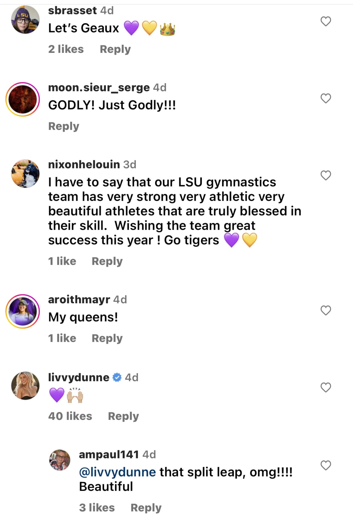The height and width of the screenshot is (525, 353).
Task: Open the '2 likes' list on sbrasset's comment
Action: (x=66, y=49)
